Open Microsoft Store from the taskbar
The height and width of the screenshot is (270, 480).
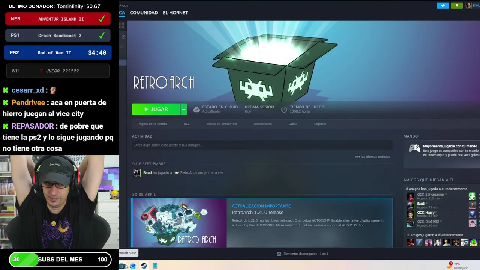(121, 266)
